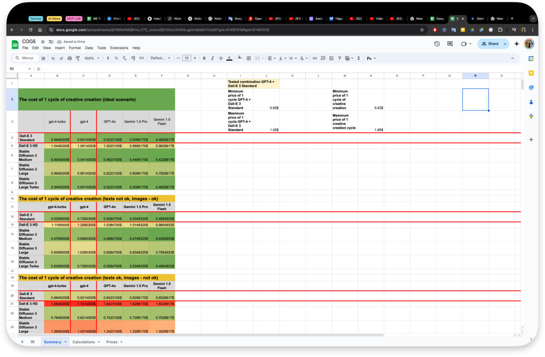Print the spreadsheet
545x357 pixels.
[x=69, y=58]
